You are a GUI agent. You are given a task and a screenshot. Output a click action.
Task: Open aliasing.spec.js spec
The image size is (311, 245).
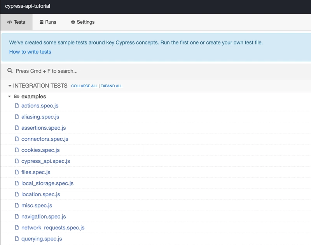[40, 117]
